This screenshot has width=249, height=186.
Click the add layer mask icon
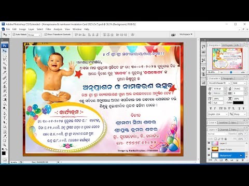pyautogui.click(x=222, y=160)
